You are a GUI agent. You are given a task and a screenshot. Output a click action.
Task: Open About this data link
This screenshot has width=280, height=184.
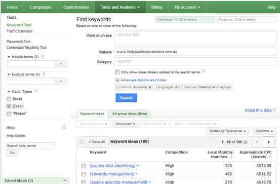[x=258, y=111]
